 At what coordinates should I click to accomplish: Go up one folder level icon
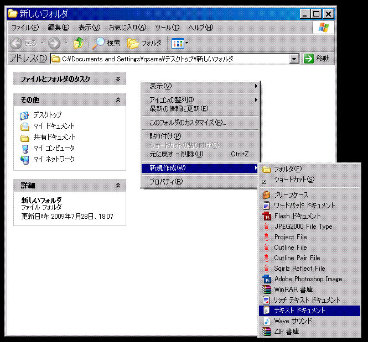[x=79, y=43]
